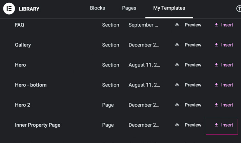This screenshot has width=241, height=143.
Task: Insert the Gallery section template
Action: click(x=224, y=45)
